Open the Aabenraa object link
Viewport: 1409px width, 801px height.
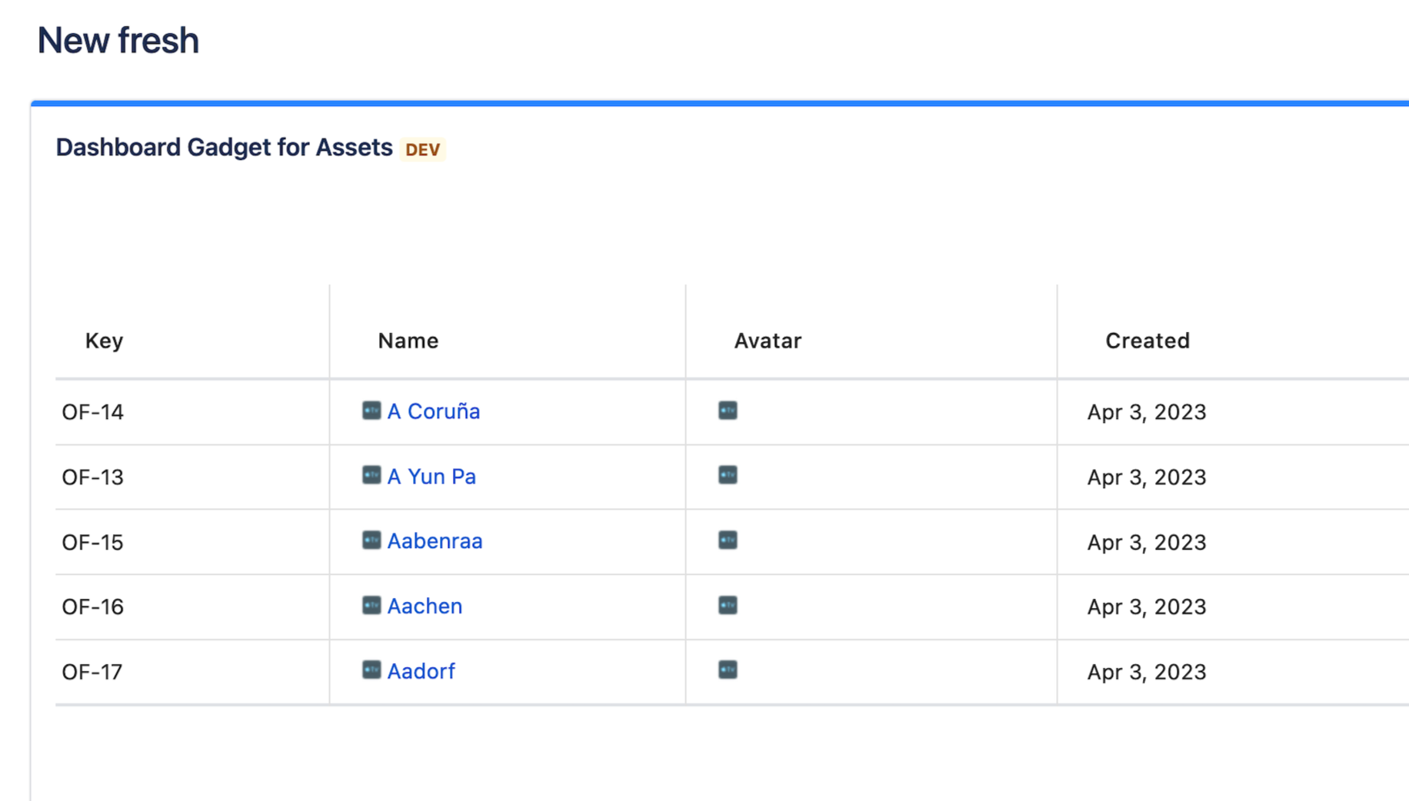[x=435, y=541]
